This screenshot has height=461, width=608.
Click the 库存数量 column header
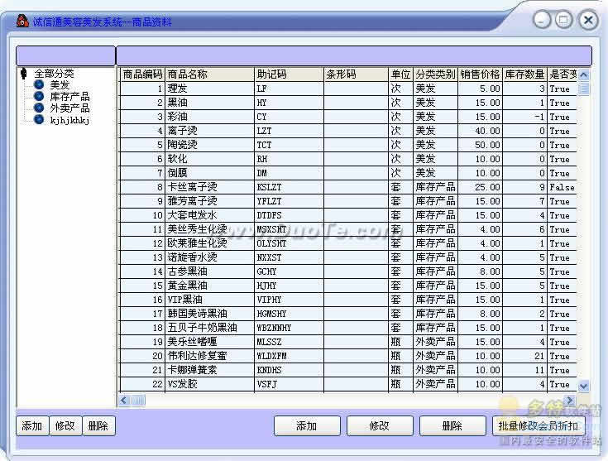[524, 74]
